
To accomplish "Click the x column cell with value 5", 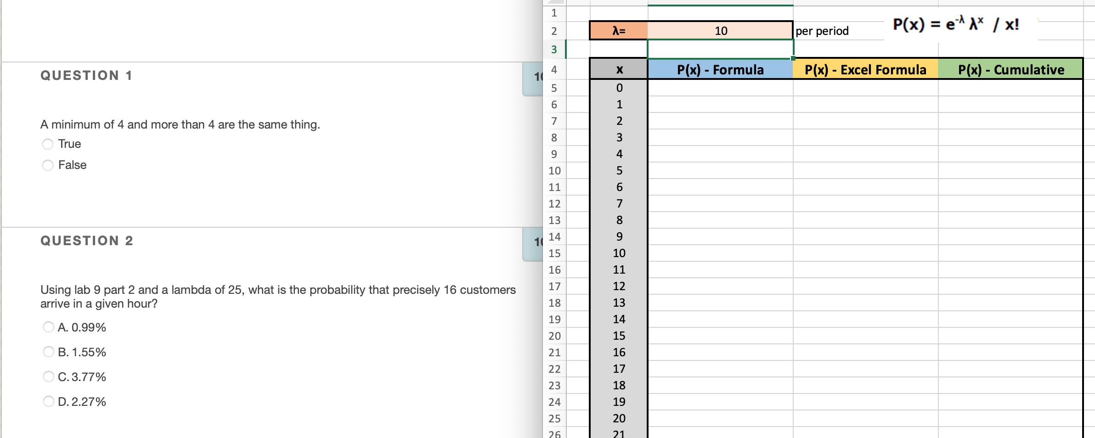I will coord(619,170).
